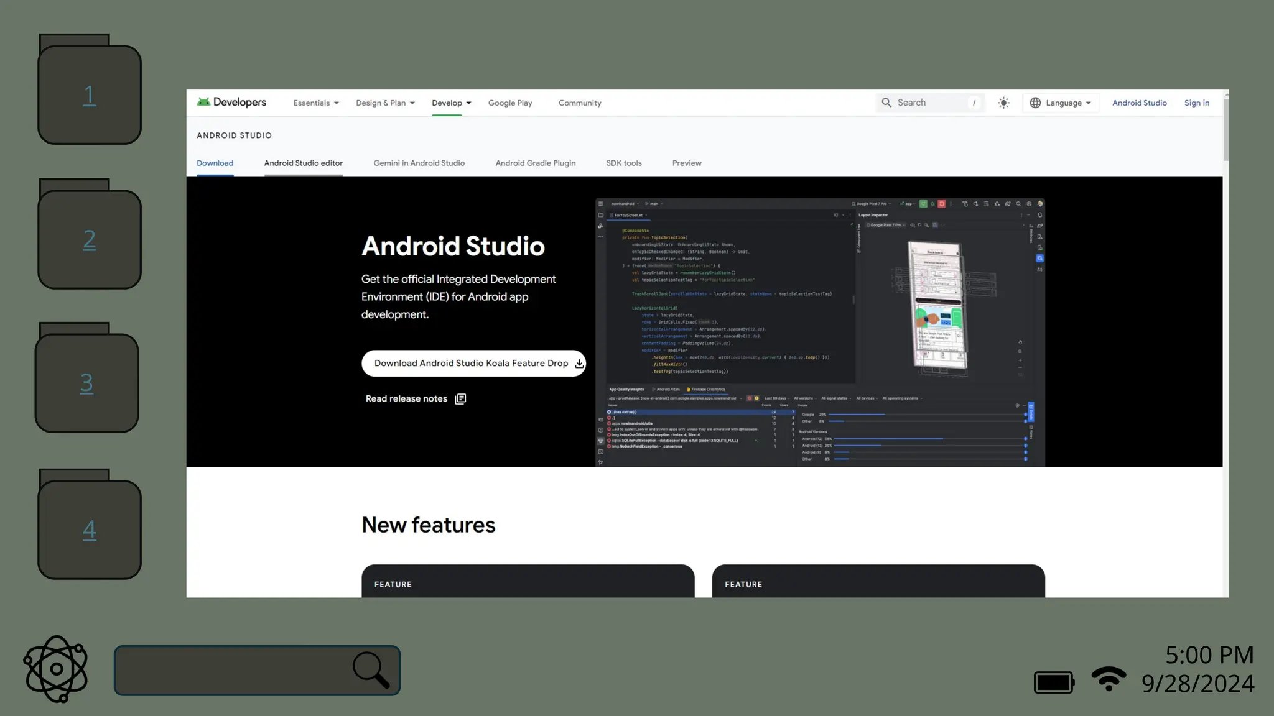Image resolution: width=1274 pixels, height=716 pixels.
Task: Expand the Essentials dropdown menu
Action: click(x=316, y=103)
